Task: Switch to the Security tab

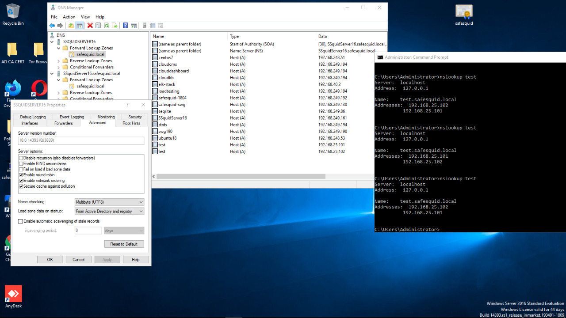Action: (135, 117)
